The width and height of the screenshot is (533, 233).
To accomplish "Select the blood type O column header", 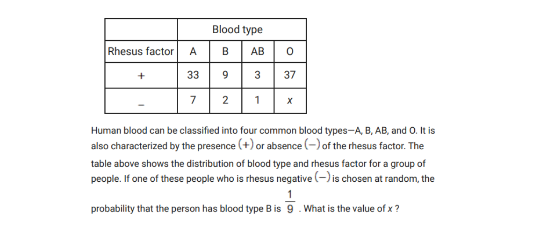I will [289, 52].
